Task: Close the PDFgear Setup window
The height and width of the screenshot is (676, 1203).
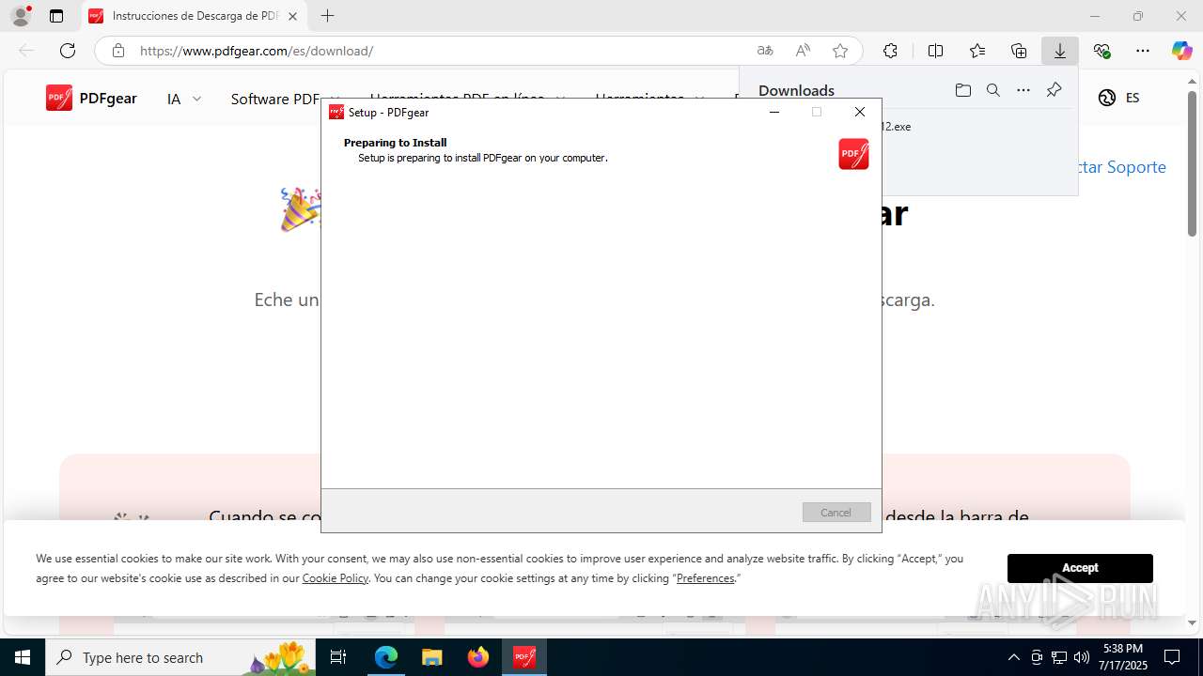Action: click(860, 112)
